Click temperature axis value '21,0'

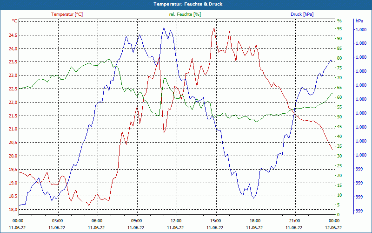tap(13, 129)
